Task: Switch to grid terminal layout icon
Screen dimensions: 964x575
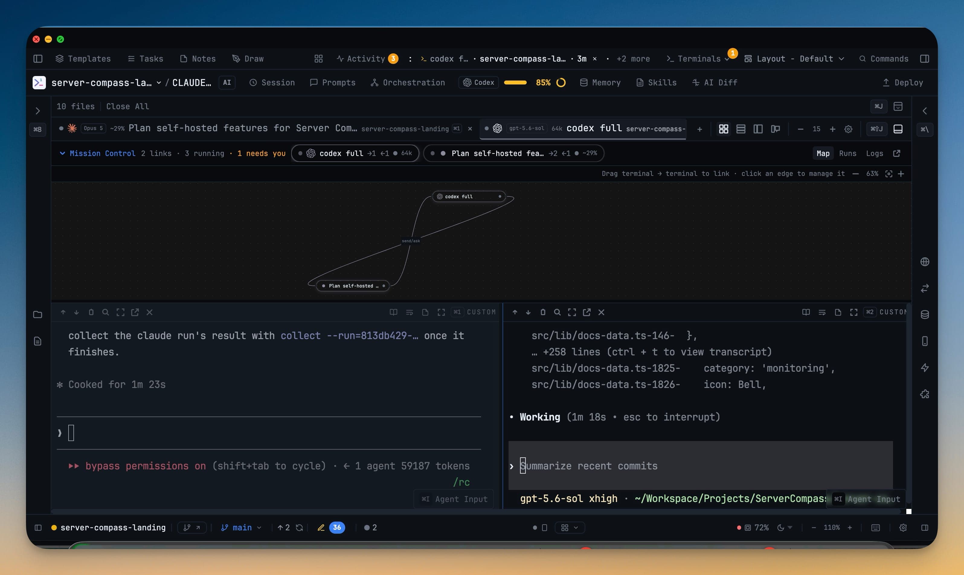Action: (x=724, y=129)
